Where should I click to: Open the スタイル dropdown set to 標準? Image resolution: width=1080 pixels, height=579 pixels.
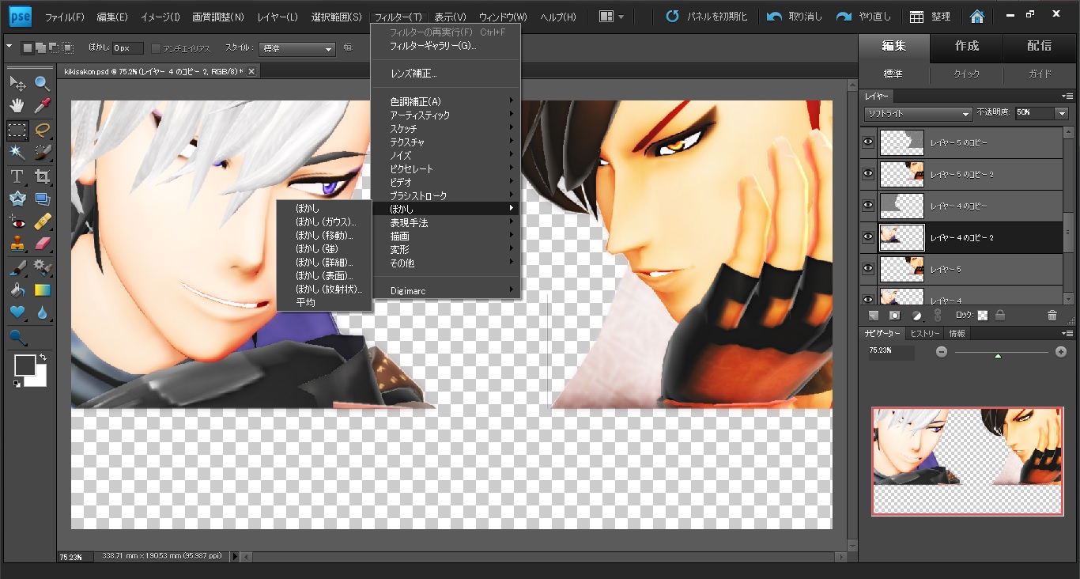(298, 49)
